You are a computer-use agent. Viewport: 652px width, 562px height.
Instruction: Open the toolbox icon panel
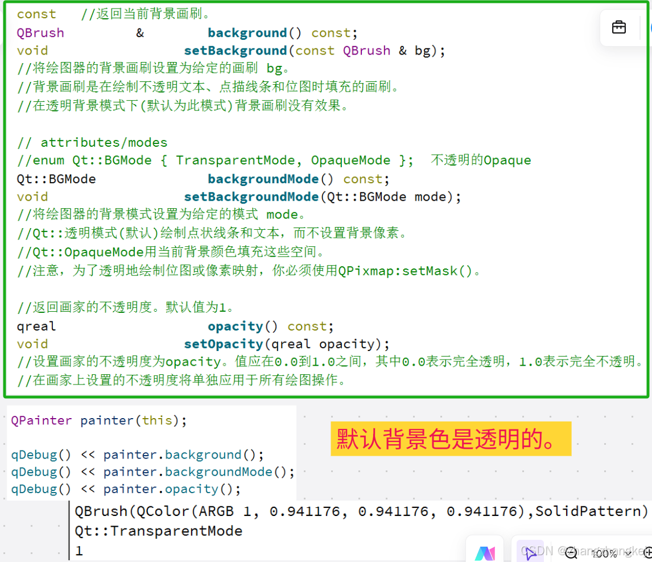(x=619, y=27)
